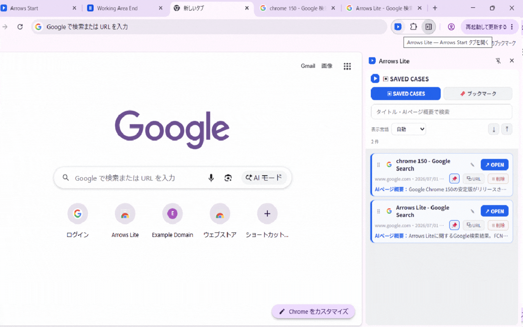523x327 pixels.
Task: Add a shortcut with the plus tile
Action: point(267,221)
